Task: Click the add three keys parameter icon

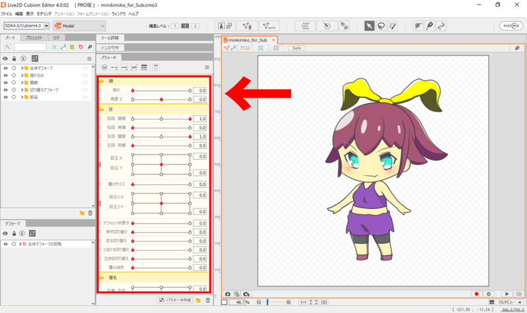Action: [125, 68]
